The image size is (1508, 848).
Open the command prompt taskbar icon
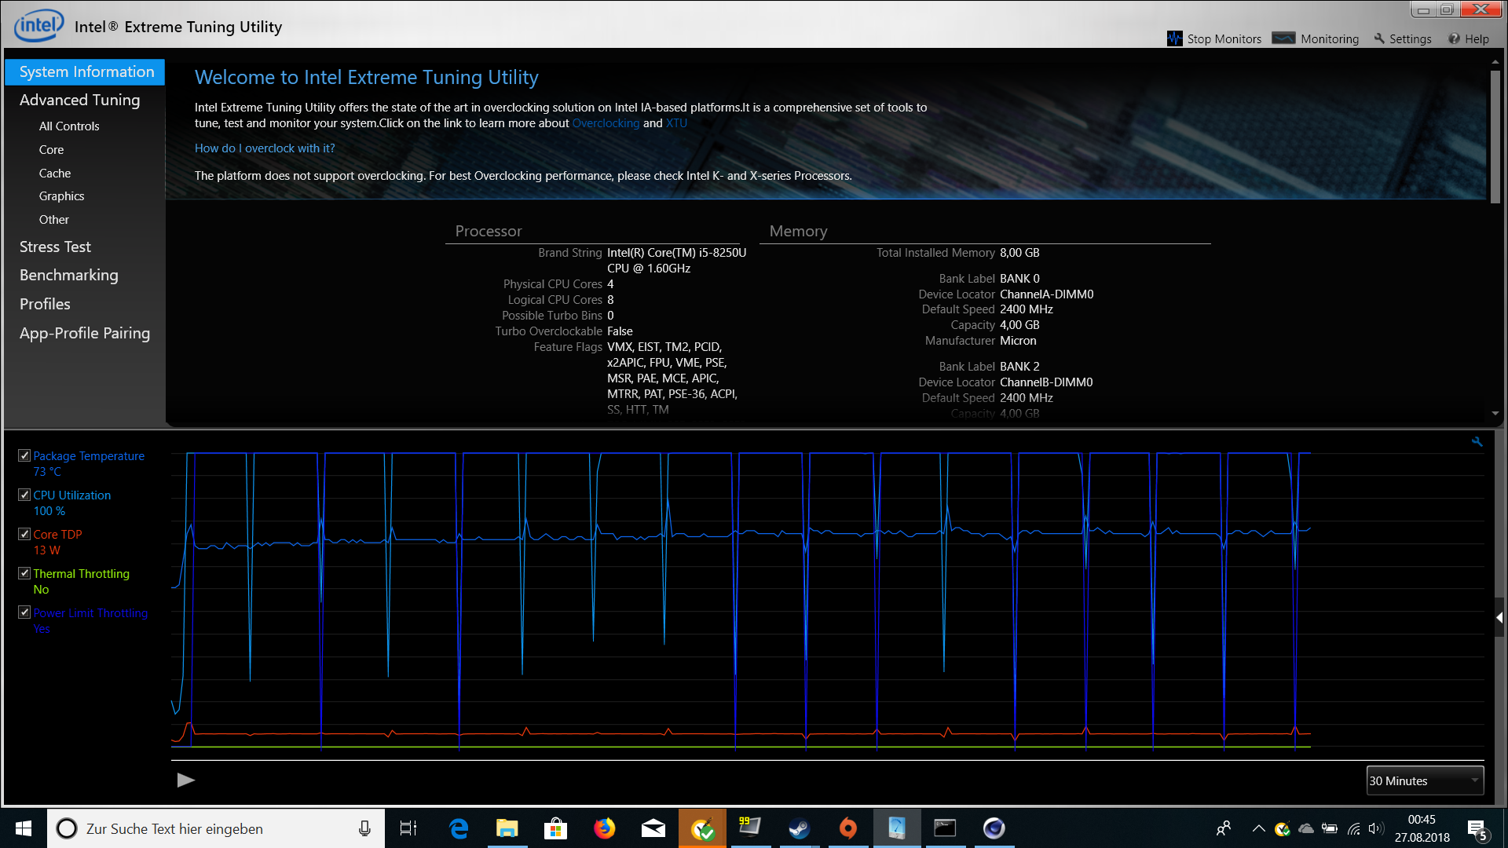click(x=945, y=828)
